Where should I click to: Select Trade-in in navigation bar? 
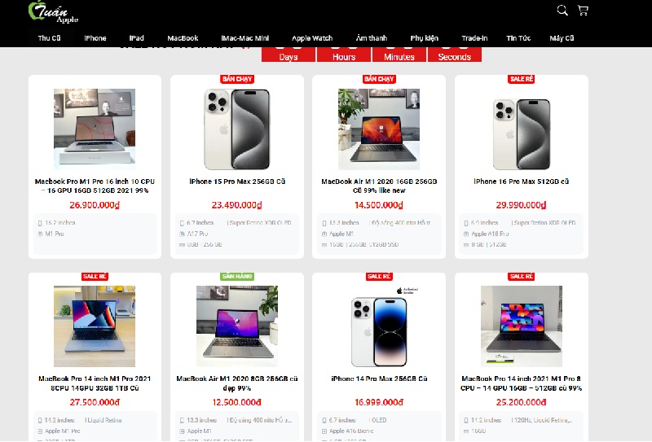474,38
